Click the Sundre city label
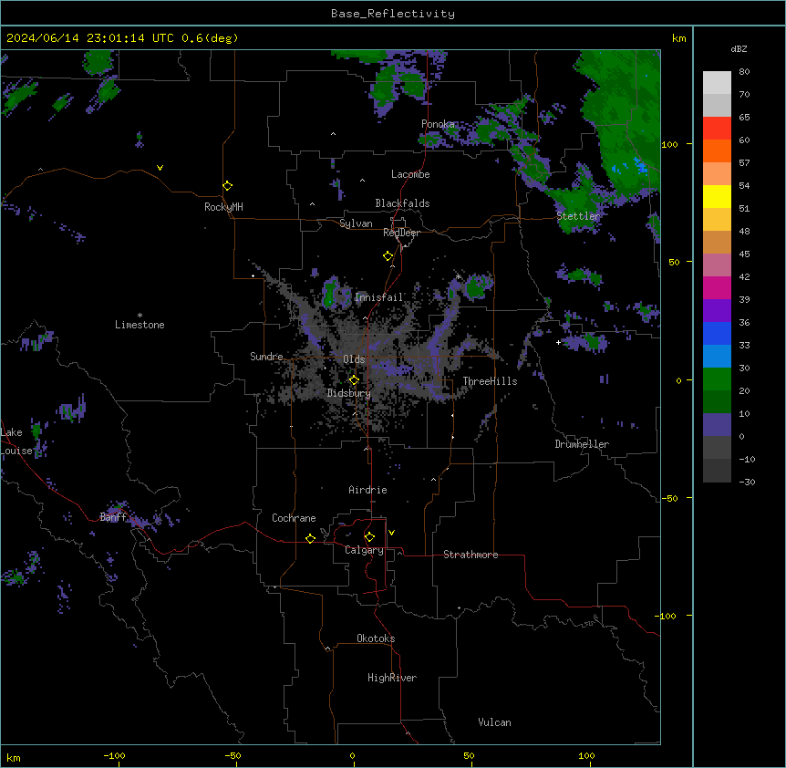The height and width of the screenshot is (768, 786). click(x=266, y=357)
